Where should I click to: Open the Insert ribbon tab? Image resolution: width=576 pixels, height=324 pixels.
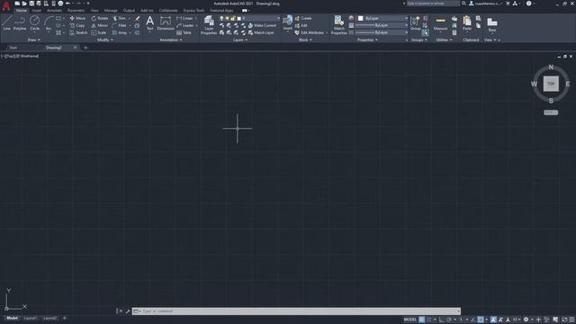(36, 11)
